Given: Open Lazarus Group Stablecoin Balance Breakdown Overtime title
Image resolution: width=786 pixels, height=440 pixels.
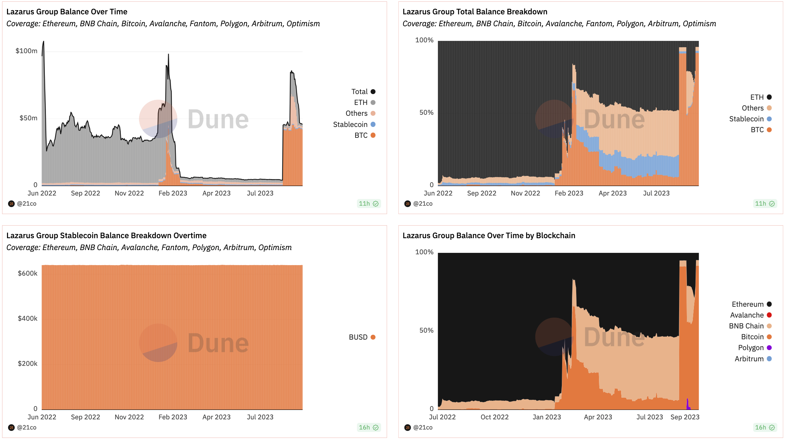Looking at the screenshot, I should coord(106,235).
